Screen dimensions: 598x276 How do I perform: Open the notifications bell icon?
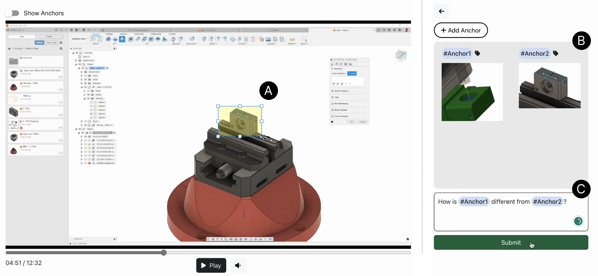coord(395,30)
